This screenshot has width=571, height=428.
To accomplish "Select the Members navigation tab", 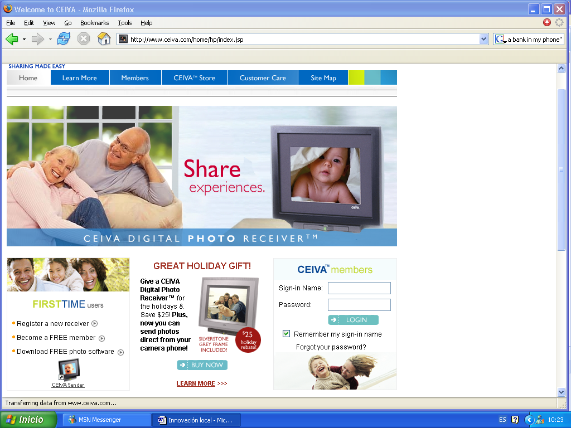I will (x=135, y=78).
